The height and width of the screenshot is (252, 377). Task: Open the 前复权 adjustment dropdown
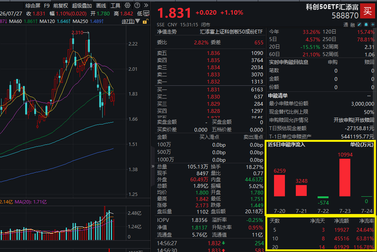coord(61,6)
